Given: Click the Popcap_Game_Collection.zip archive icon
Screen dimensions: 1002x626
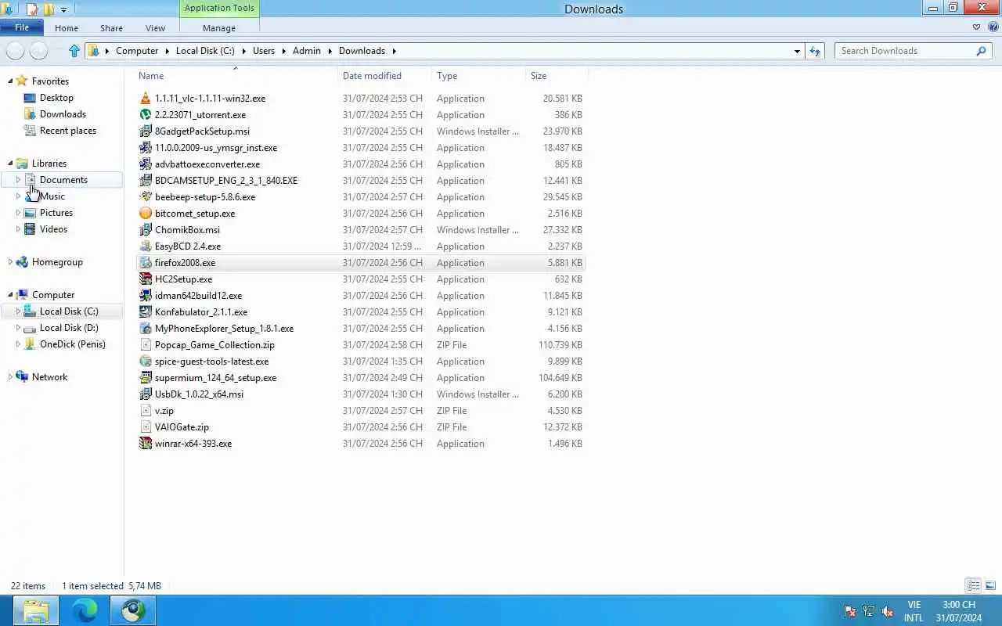Looking at the screenshot, I should pyautogui.click(x=145, y=345).
